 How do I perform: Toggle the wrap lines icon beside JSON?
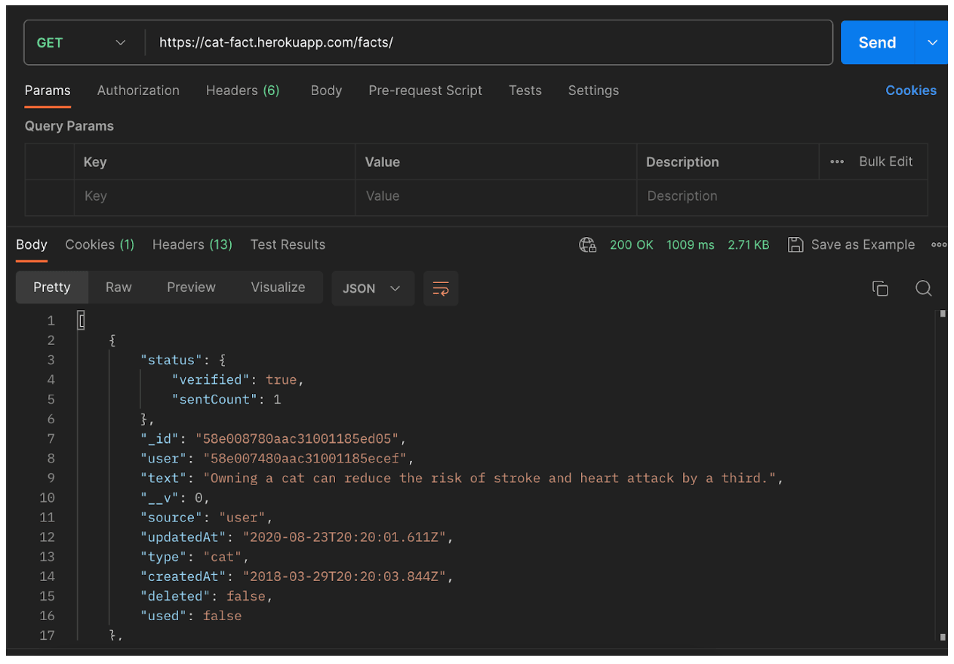coord(441,288)
